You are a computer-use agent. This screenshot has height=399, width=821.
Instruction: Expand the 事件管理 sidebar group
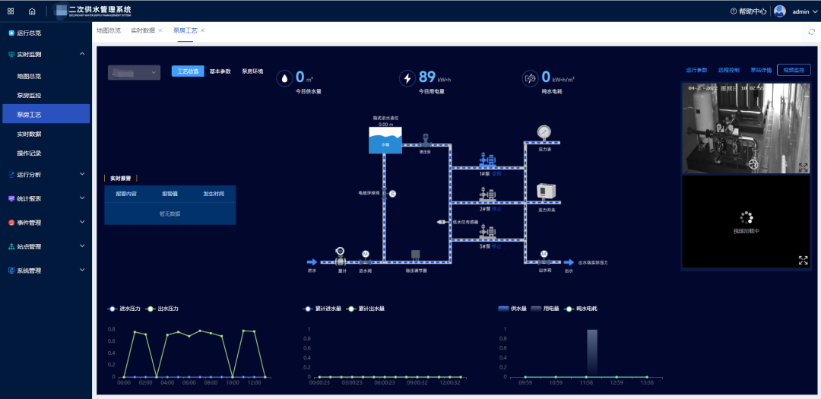pyautogui.click(x=46, y=223)
